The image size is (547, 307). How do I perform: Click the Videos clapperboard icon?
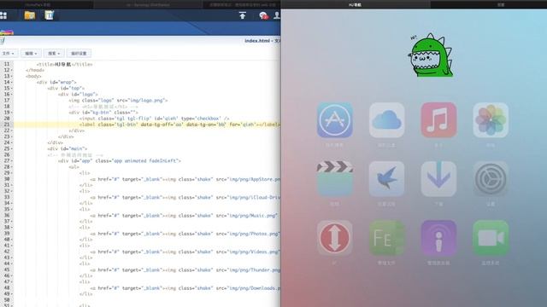(x=334, y=178)
